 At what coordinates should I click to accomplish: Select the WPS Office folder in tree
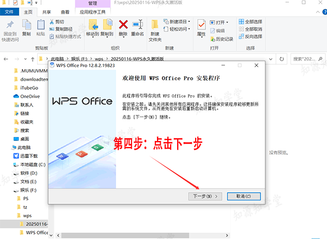click(x=34, y=232)
